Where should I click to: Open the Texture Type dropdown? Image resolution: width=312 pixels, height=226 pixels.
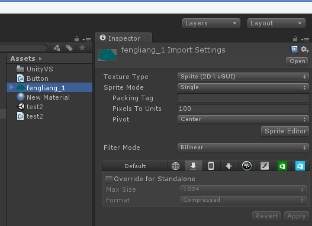click(243, 77)
